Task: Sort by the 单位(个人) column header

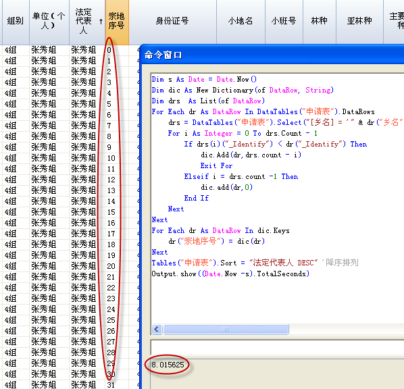Action: click(49, 22)
